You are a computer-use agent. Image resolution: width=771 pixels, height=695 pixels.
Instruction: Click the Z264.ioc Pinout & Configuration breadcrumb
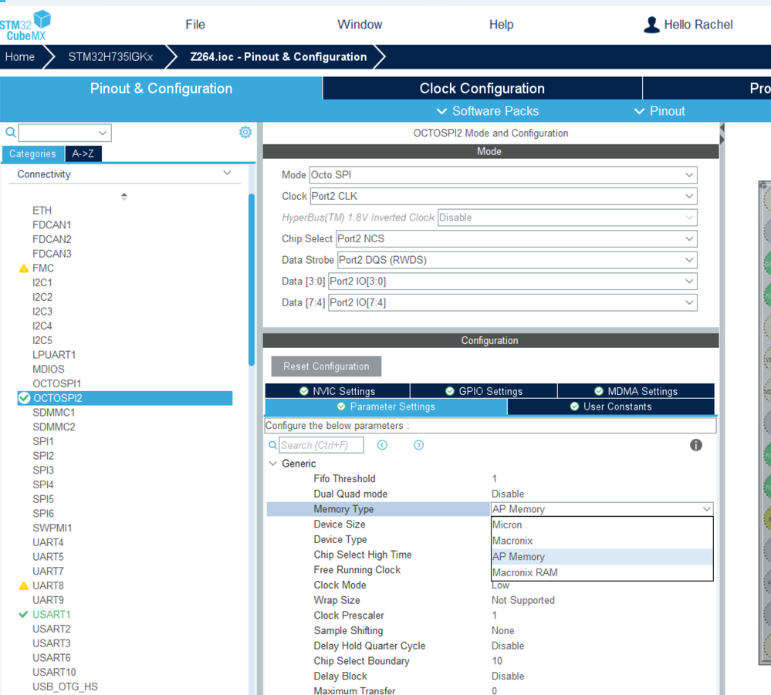click(x=279, y=57)
